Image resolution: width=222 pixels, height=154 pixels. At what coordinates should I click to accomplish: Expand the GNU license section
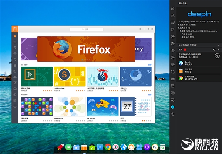(x=218, y=45)
